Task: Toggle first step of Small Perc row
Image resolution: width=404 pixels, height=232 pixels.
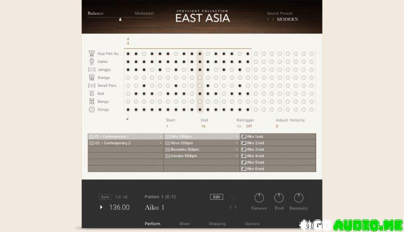Action: [128, 86]
